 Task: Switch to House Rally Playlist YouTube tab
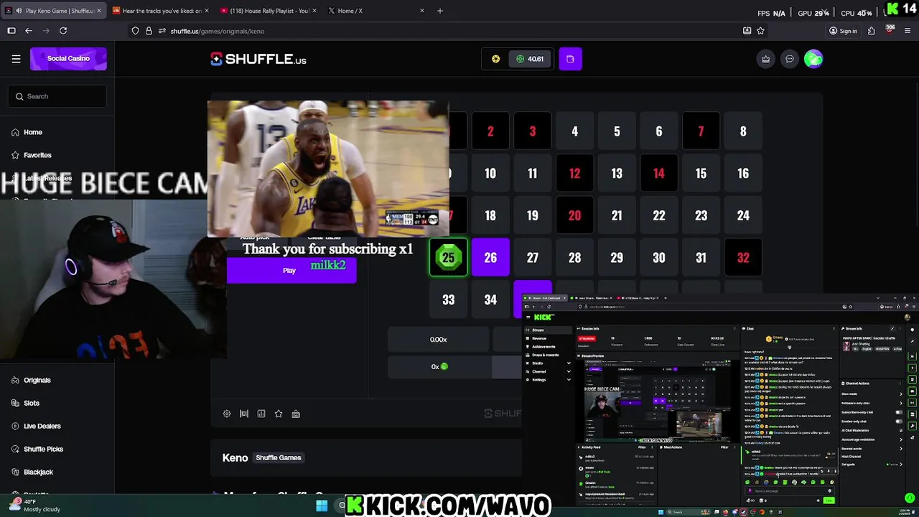tap(267, 11)
